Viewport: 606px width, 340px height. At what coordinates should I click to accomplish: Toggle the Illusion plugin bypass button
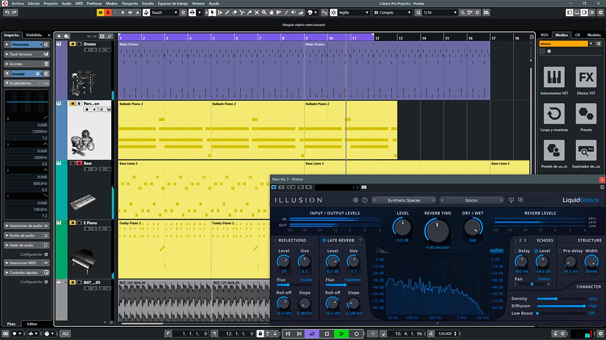tap(274, 187)
